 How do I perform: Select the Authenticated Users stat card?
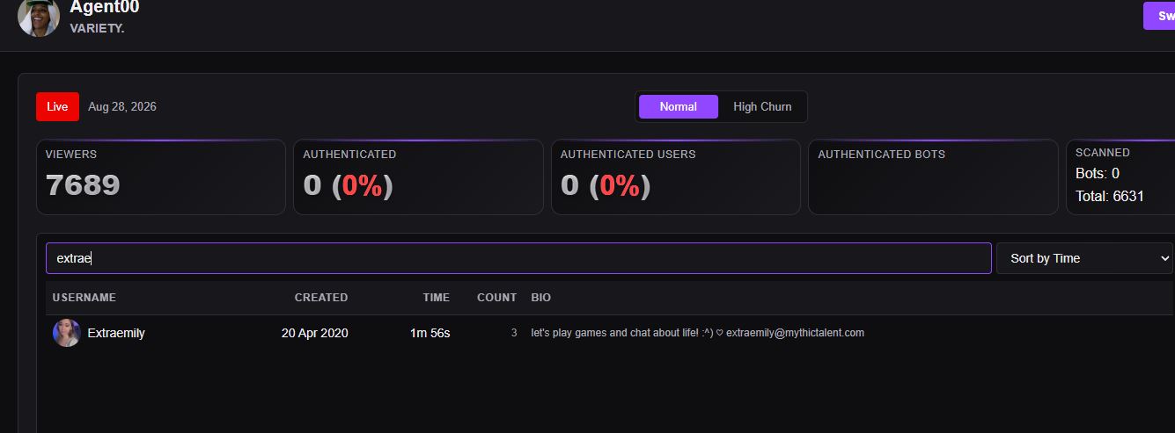676,177
